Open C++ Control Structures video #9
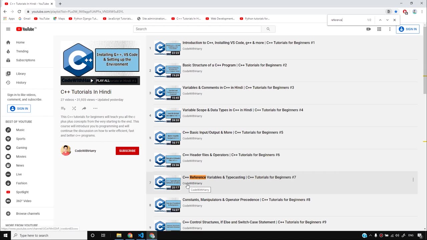The image size is (427, 240). click(254, 222)
